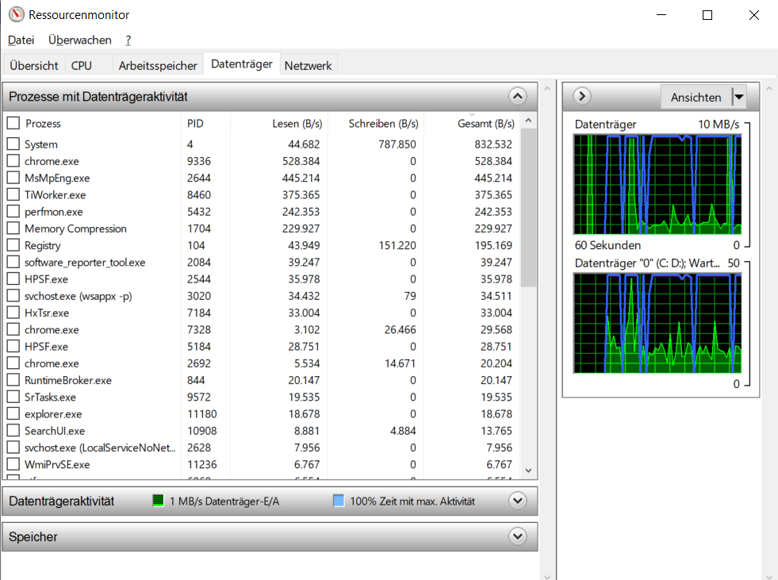This screenshot has width=778, height=580.
Task: Check the SearchUI.exe checkbox
Action: tap(13, 431)
